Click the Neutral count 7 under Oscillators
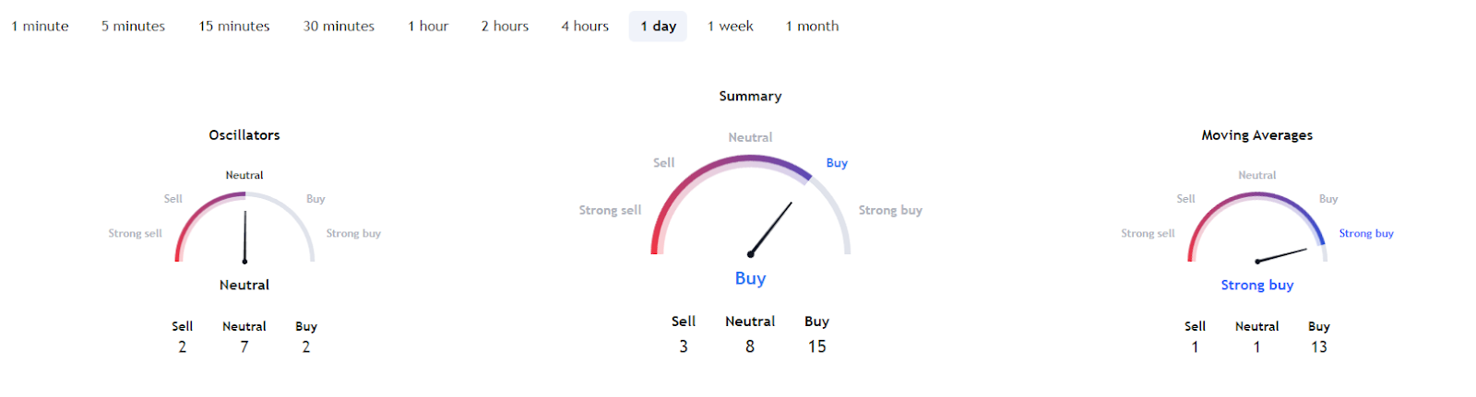This screenshot has width=1476, height=397. 244,347
